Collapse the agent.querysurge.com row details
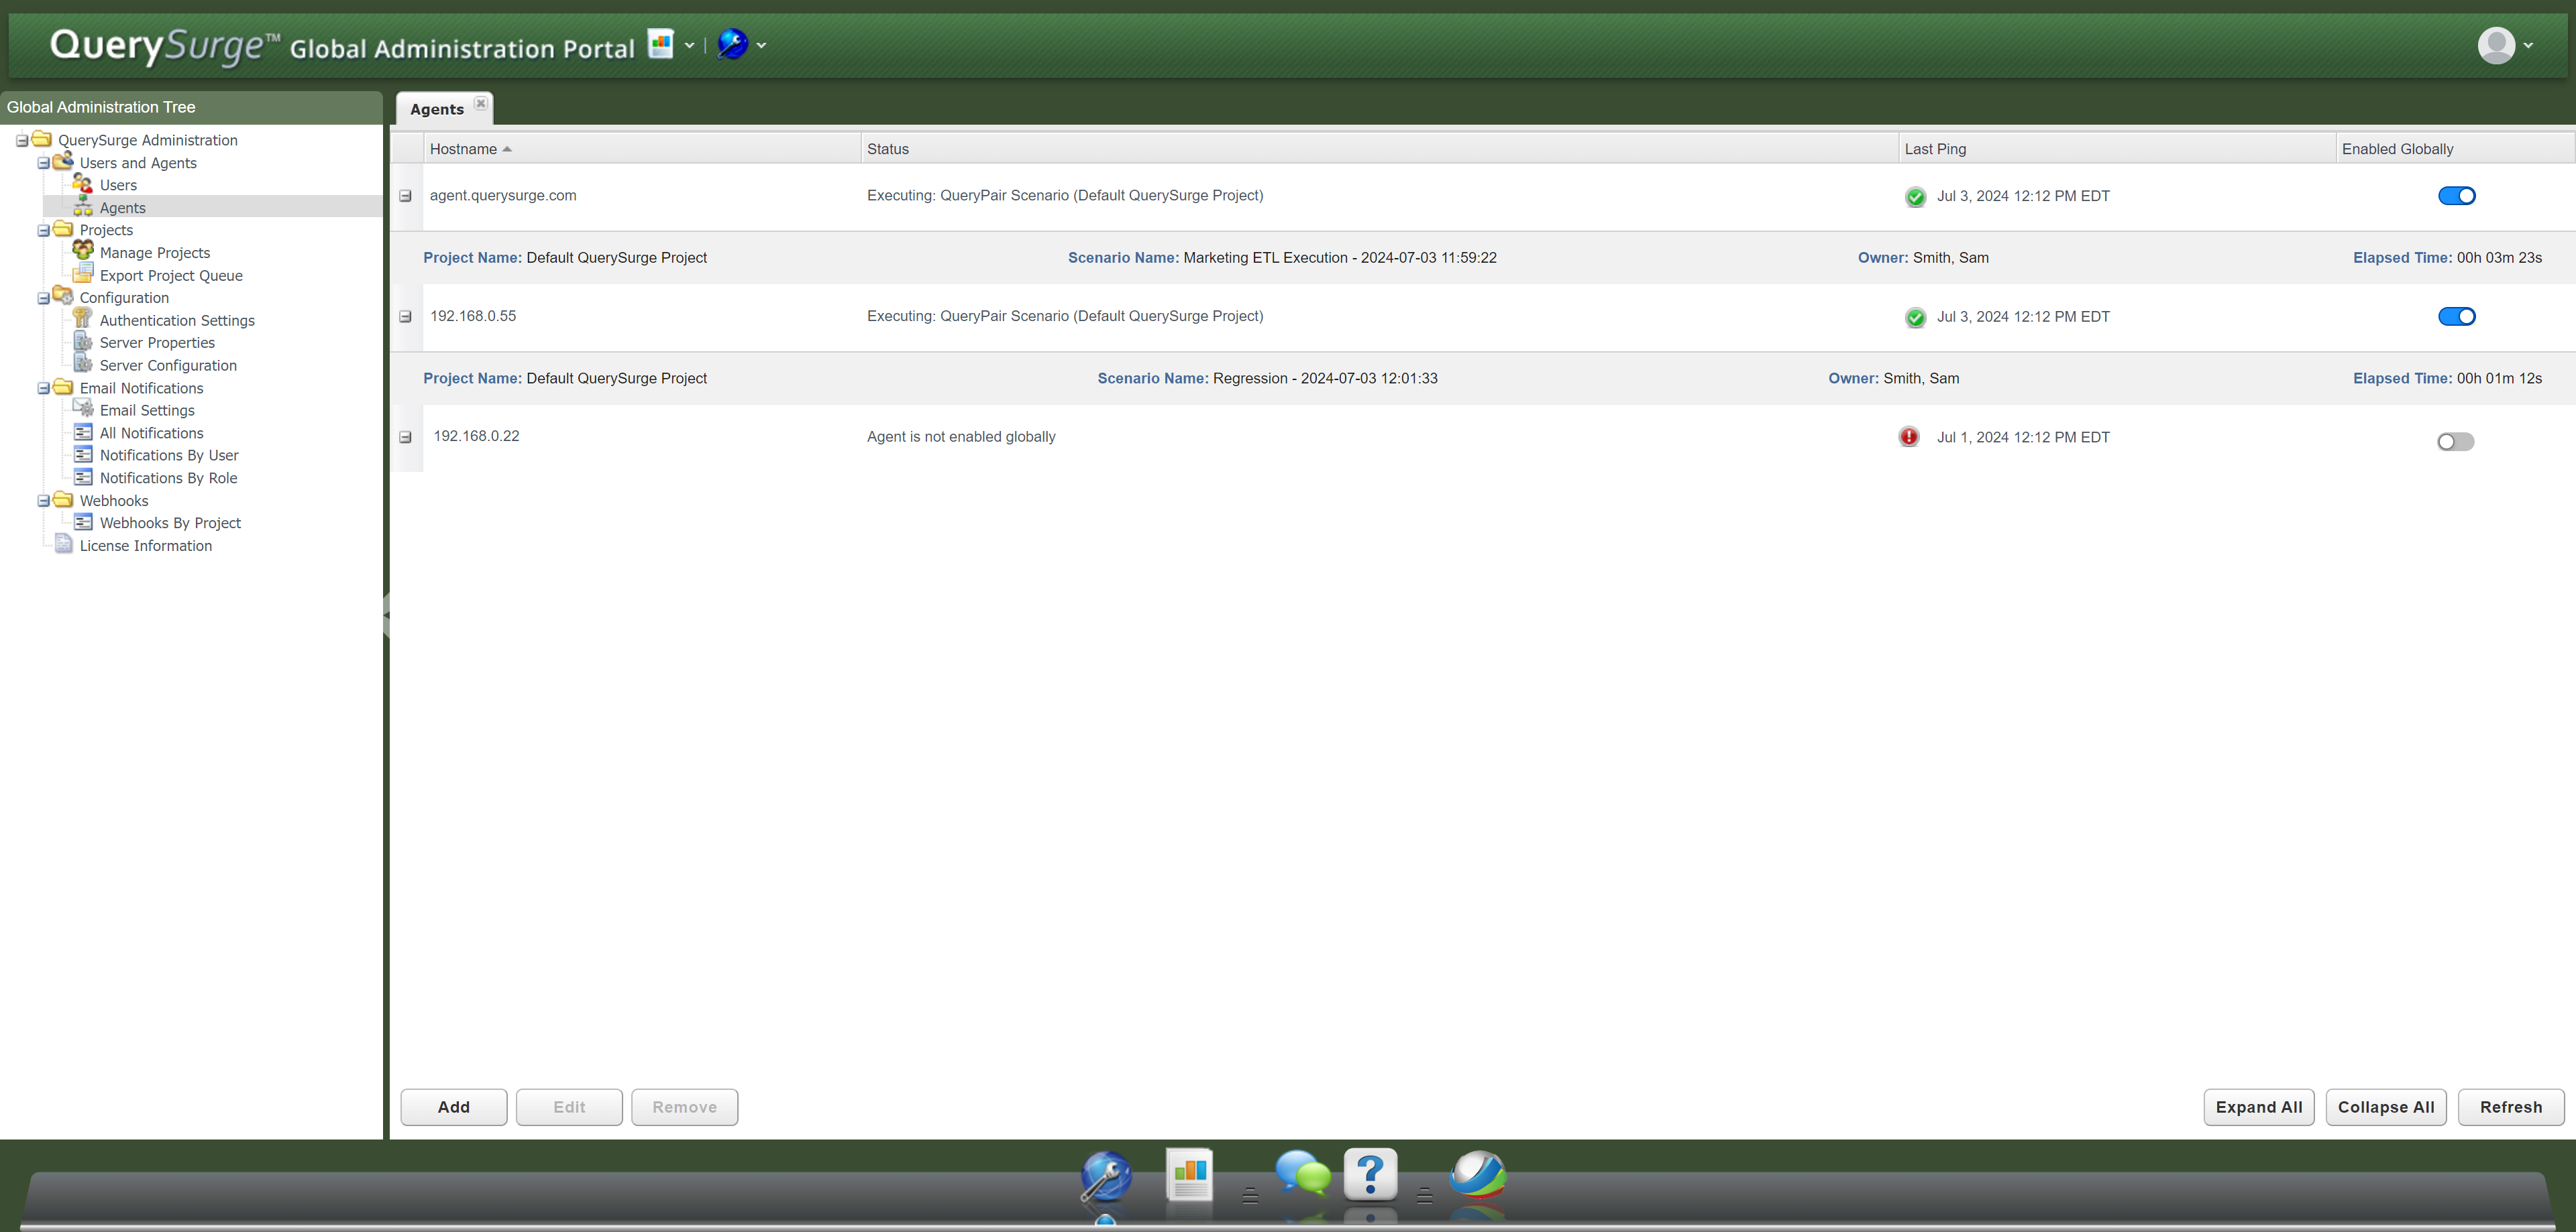 coord(405,196)
